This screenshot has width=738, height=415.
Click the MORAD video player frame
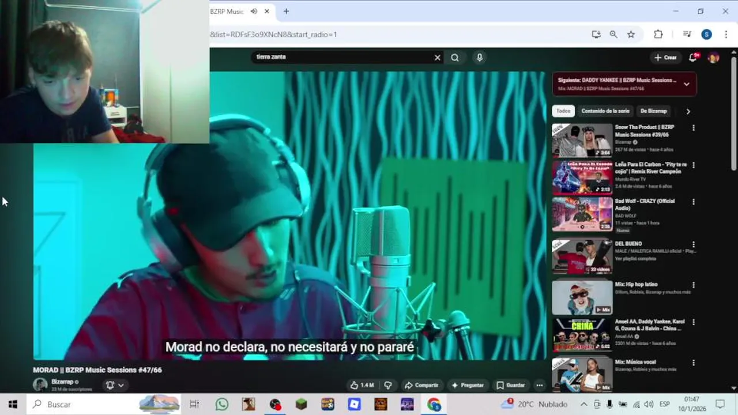(x=289, y=216)
